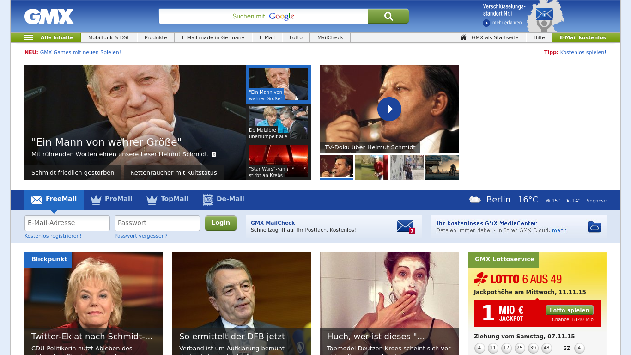Screen dimensions: 631x355
Task: Click the Google search input field
Action: tap(263, 16)
